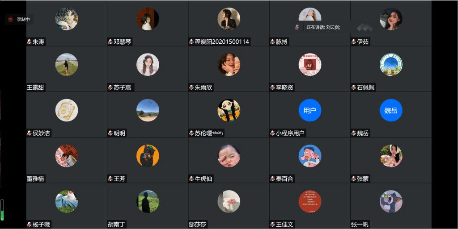458x229 pixels.
Task: Select 侯妙洁 fried egg toast avatar
Action: point(67,110)
